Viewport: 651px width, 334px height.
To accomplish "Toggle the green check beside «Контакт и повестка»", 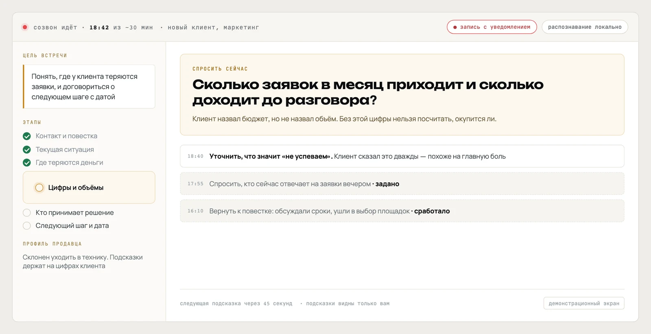I will click(27, 136).
